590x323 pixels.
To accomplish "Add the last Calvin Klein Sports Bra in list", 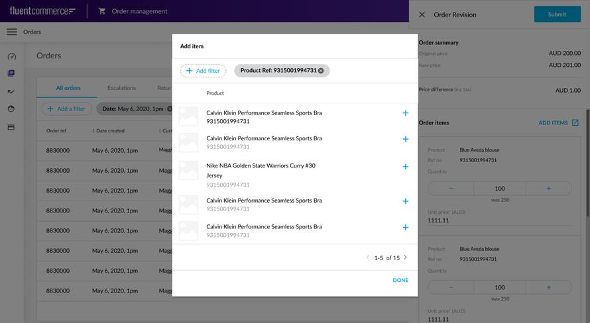I will click(x=405, y=228).
